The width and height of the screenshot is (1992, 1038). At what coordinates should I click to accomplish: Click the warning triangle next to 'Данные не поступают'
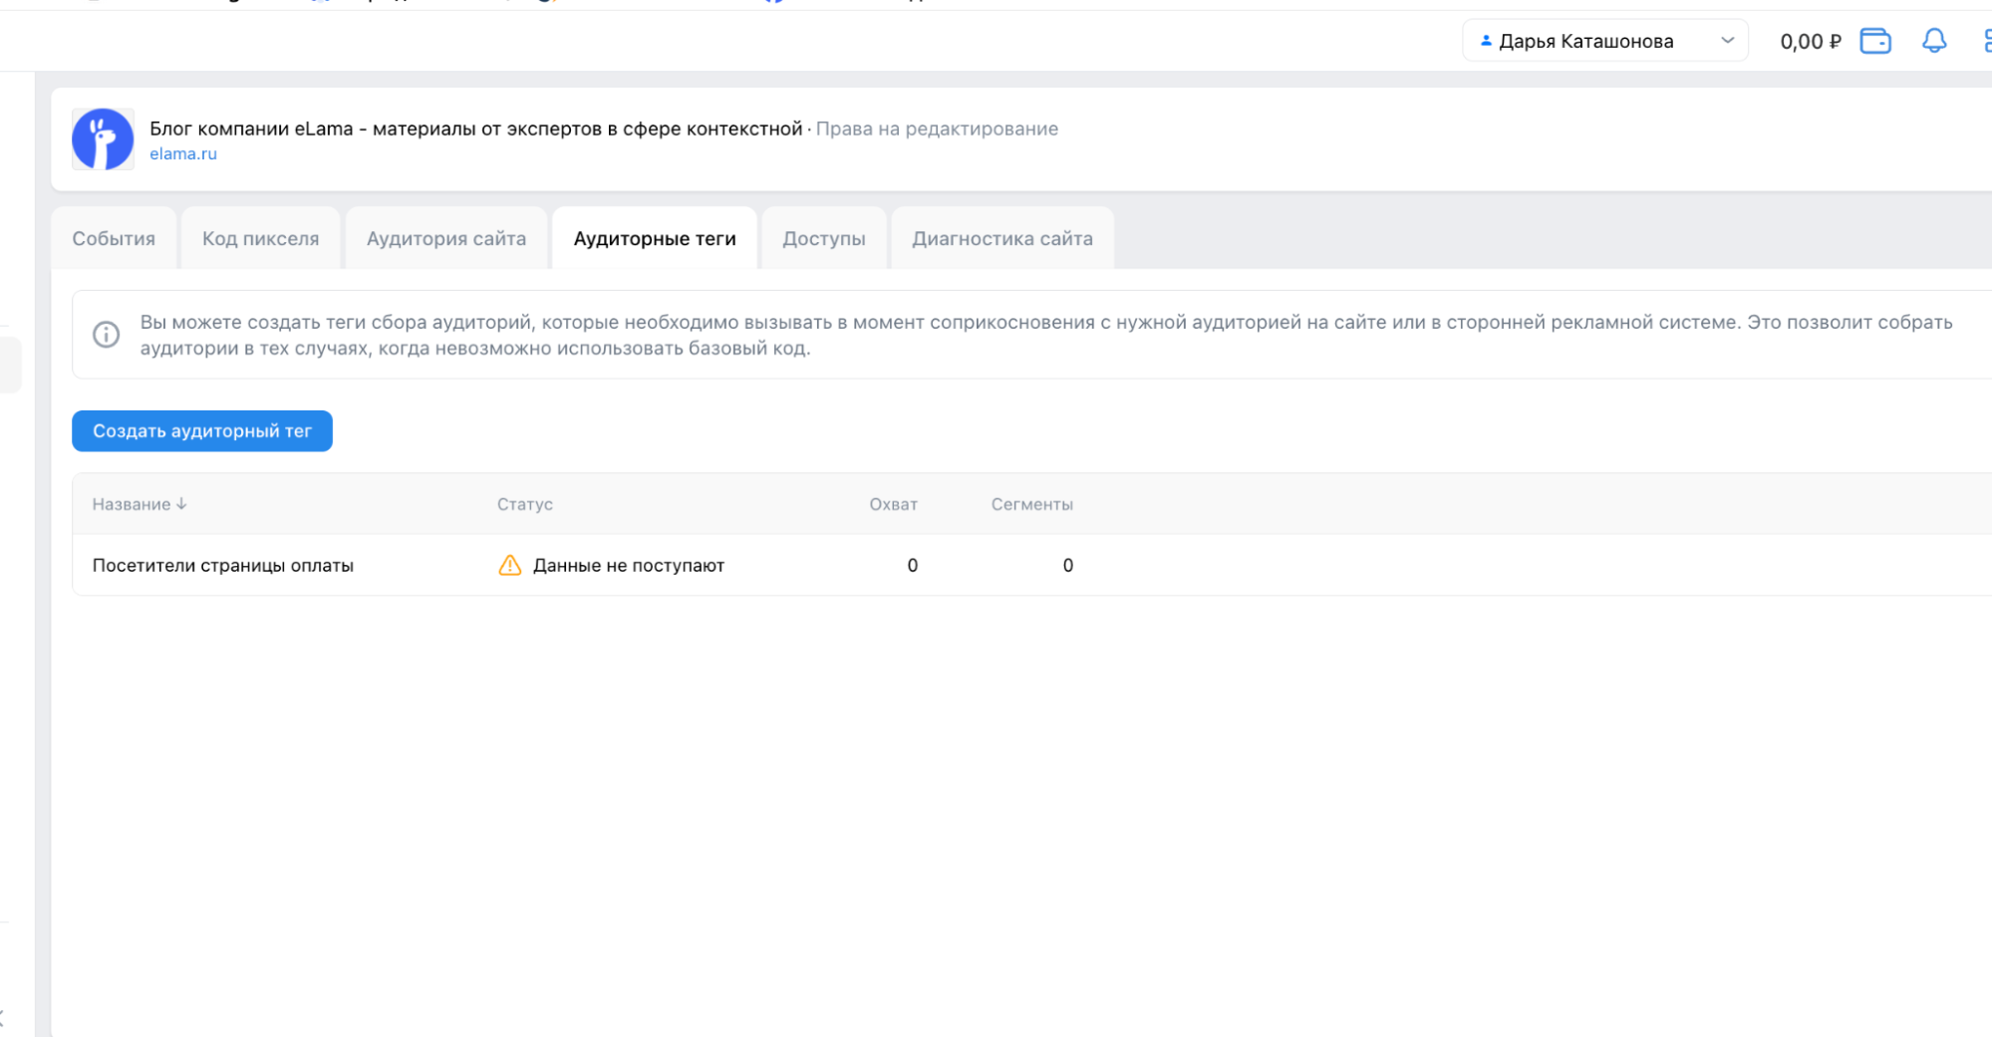[x=509, y=565]
